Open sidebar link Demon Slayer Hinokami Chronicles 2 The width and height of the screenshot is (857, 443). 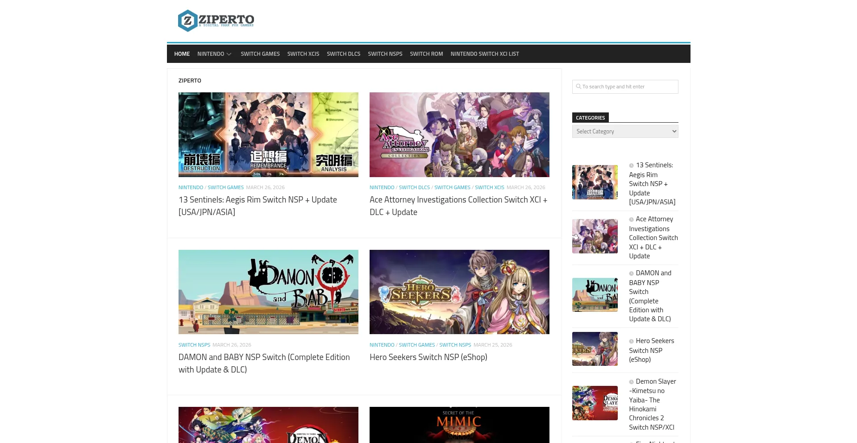[x=653, y=404]
